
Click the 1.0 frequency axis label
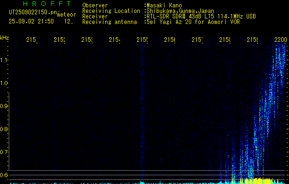pos(4,83)
